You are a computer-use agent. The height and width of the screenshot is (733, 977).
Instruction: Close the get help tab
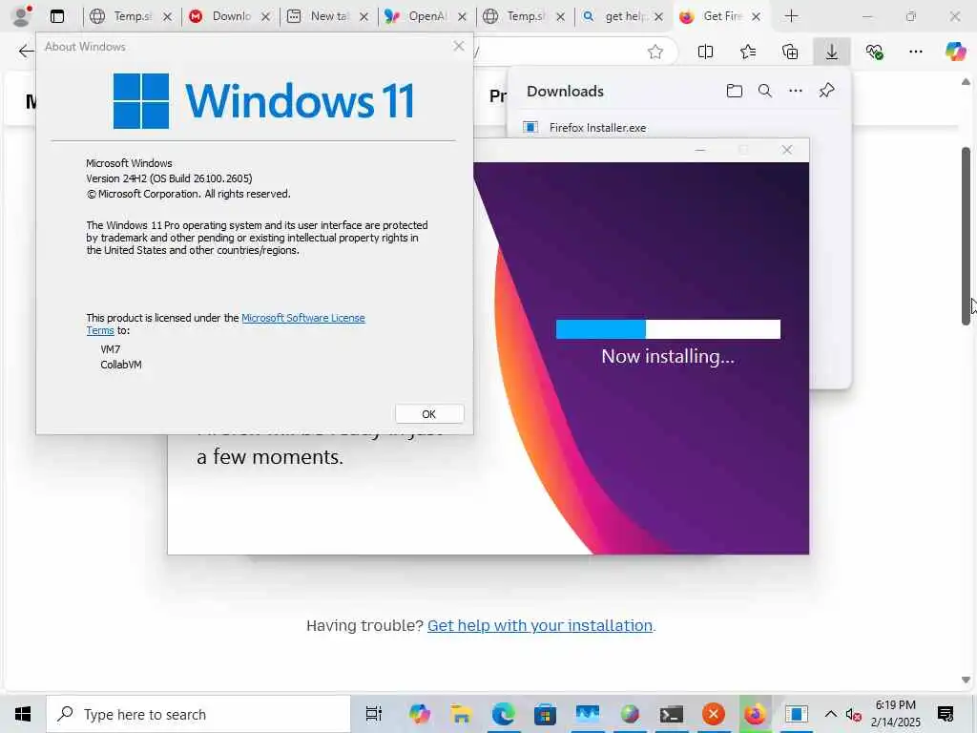click(658, 17)
